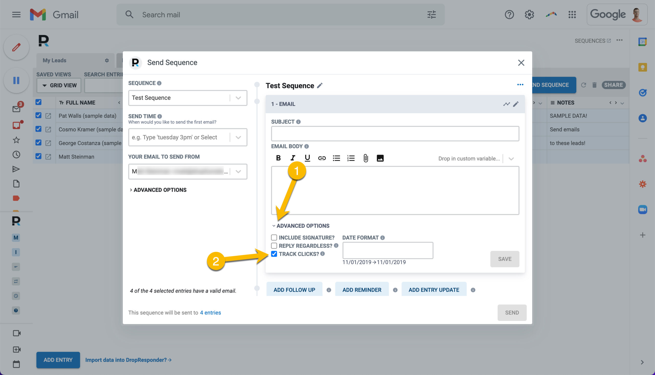Click the Add Follow Up button
The height and width of the screenshot is (375, 655).
pos(294,290)
